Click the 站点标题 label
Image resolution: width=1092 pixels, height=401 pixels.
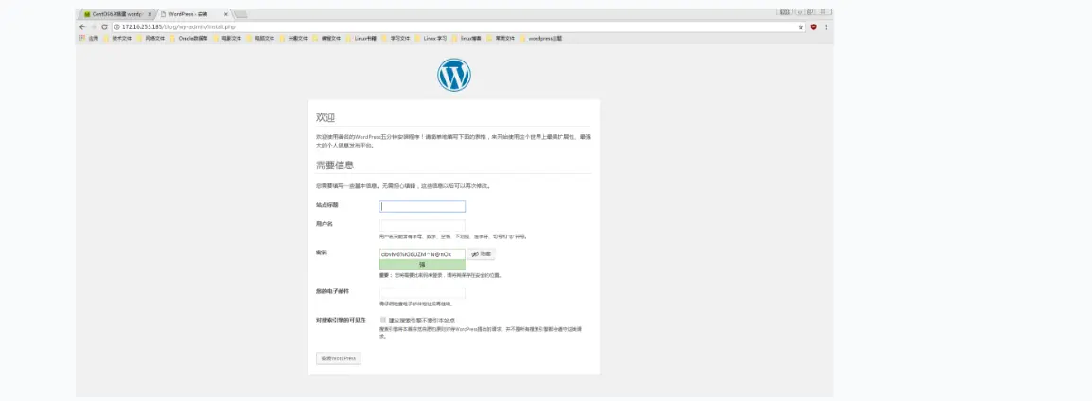tap(326, 205)
